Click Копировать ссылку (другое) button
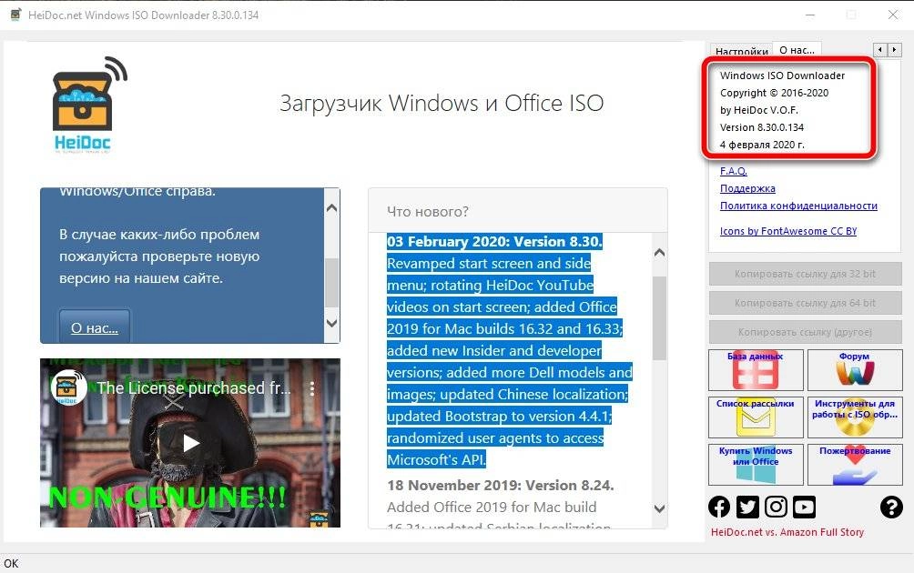This screenshot has width=914, height=573. pyautogui.click(x=805, y=332)
